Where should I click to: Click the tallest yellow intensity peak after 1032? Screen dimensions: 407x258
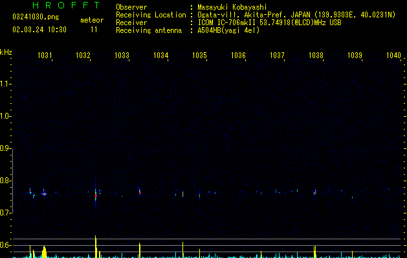tap(96, 246)
